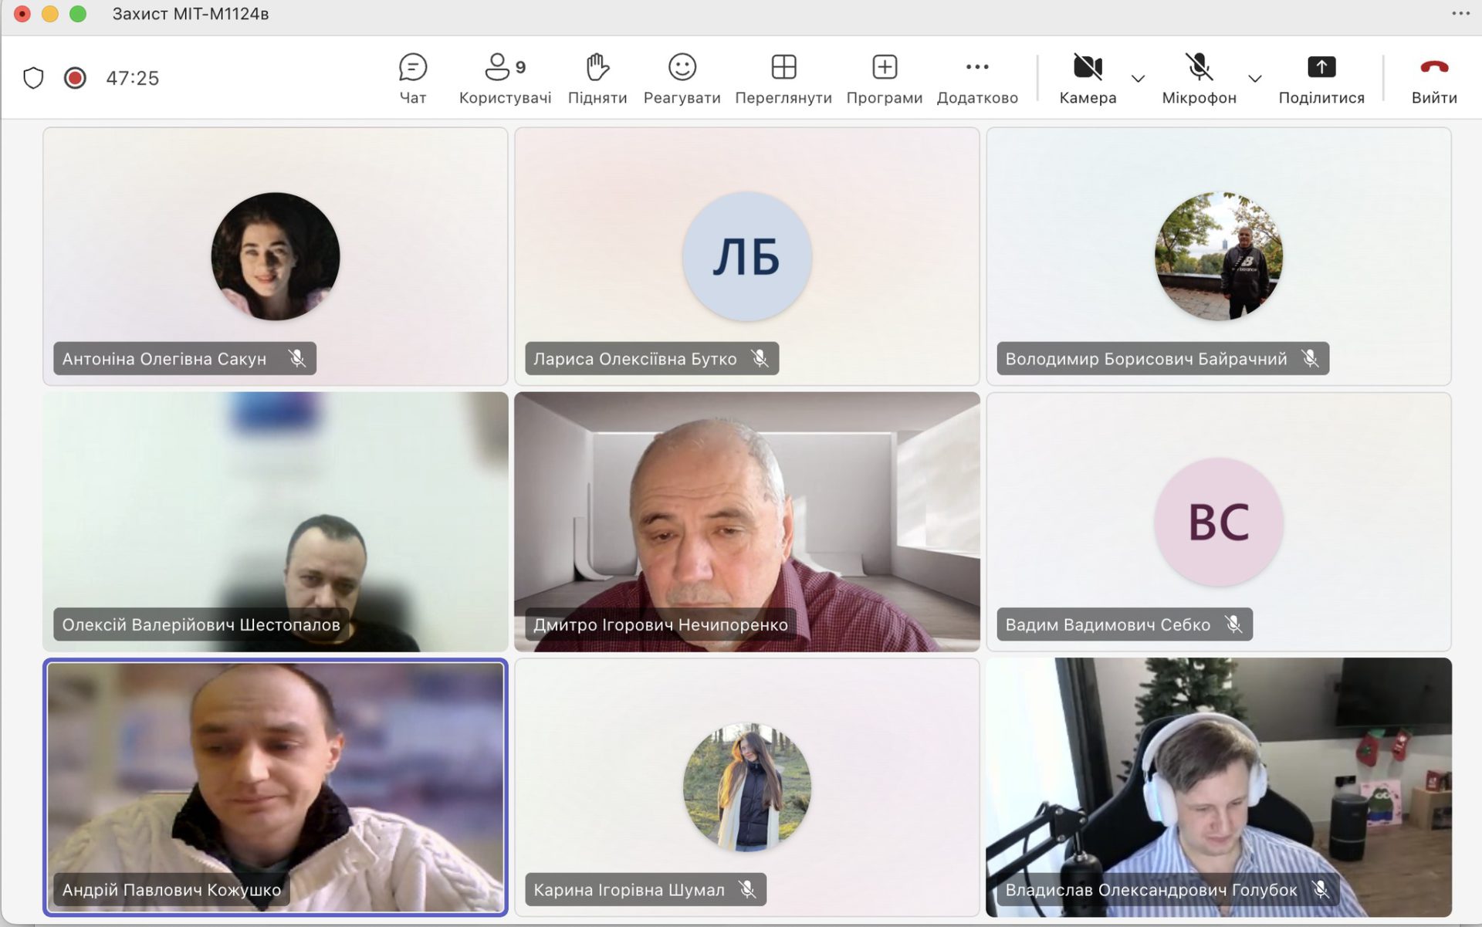The image size is (1482, 927).
Task: Open window ellipsis menu in title bar
Action: pos(1460,13)
